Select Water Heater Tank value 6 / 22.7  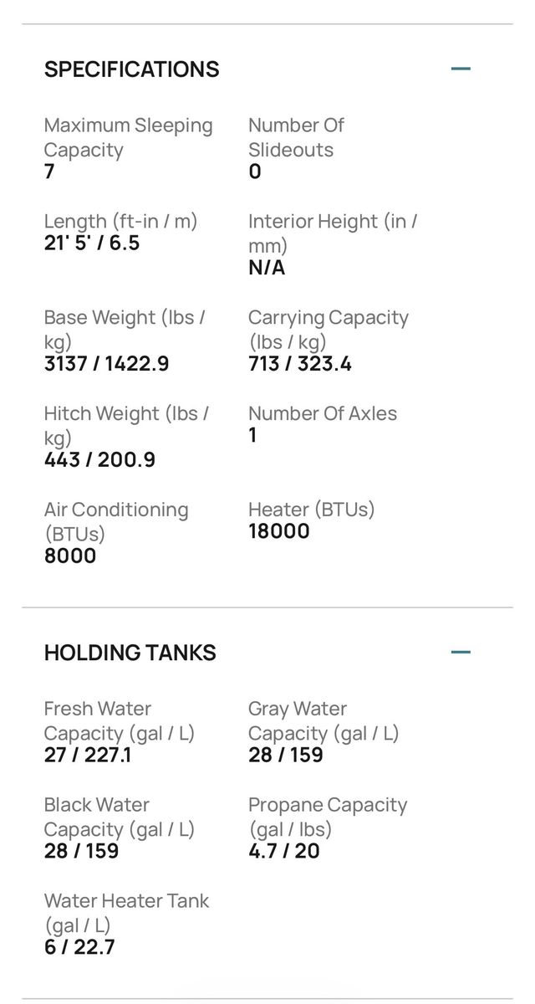79,948
